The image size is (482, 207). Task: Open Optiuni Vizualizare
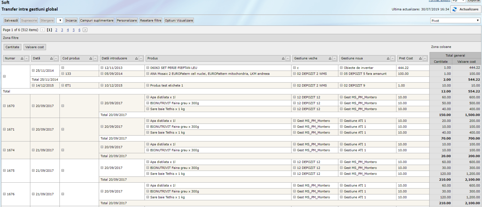pyautogui.click(x=179, y=20)
